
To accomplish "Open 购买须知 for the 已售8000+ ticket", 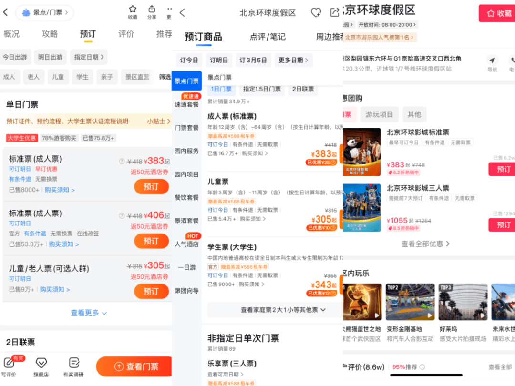I will pos(60,190).
